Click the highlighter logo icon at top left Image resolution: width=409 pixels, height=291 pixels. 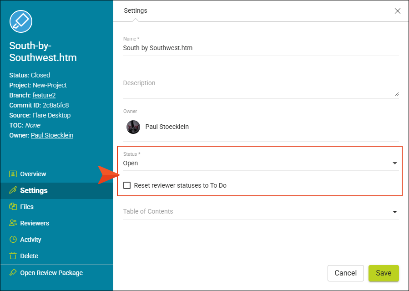21,21
